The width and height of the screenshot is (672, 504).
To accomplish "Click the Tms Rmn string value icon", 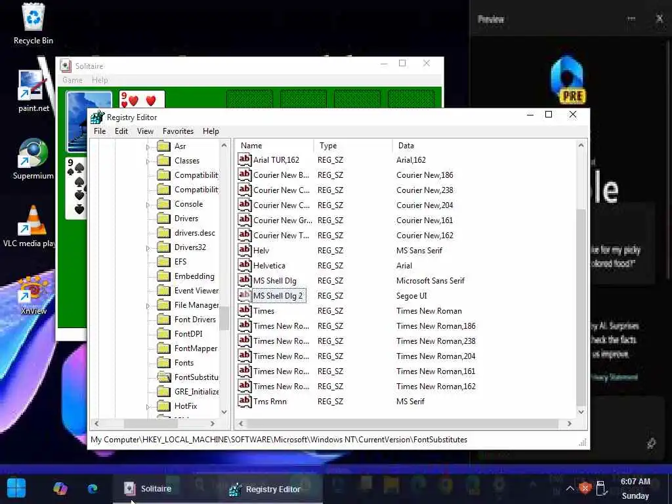I will [244, 401].
